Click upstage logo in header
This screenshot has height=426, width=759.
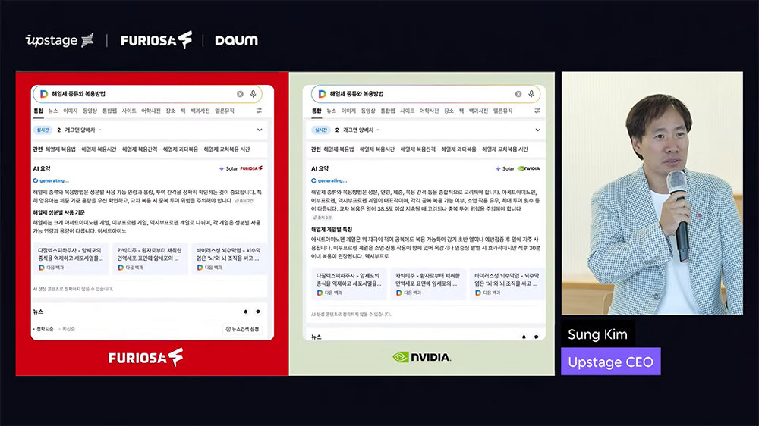59,40
